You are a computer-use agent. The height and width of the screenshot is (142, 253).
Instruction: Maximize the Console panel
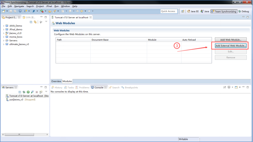point(248,87)
